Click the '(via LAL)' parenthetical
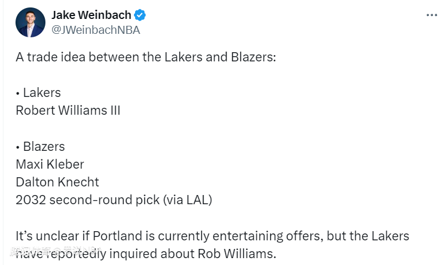The width and height of the screenshot is (441, 265). coord(187,200)
